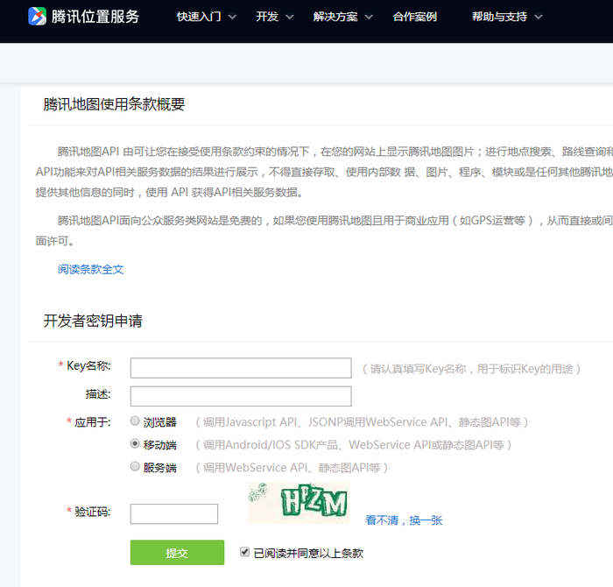Focus the 描述 input field
The width and height of the screenshot is (613, 587).
pos(241,396)
